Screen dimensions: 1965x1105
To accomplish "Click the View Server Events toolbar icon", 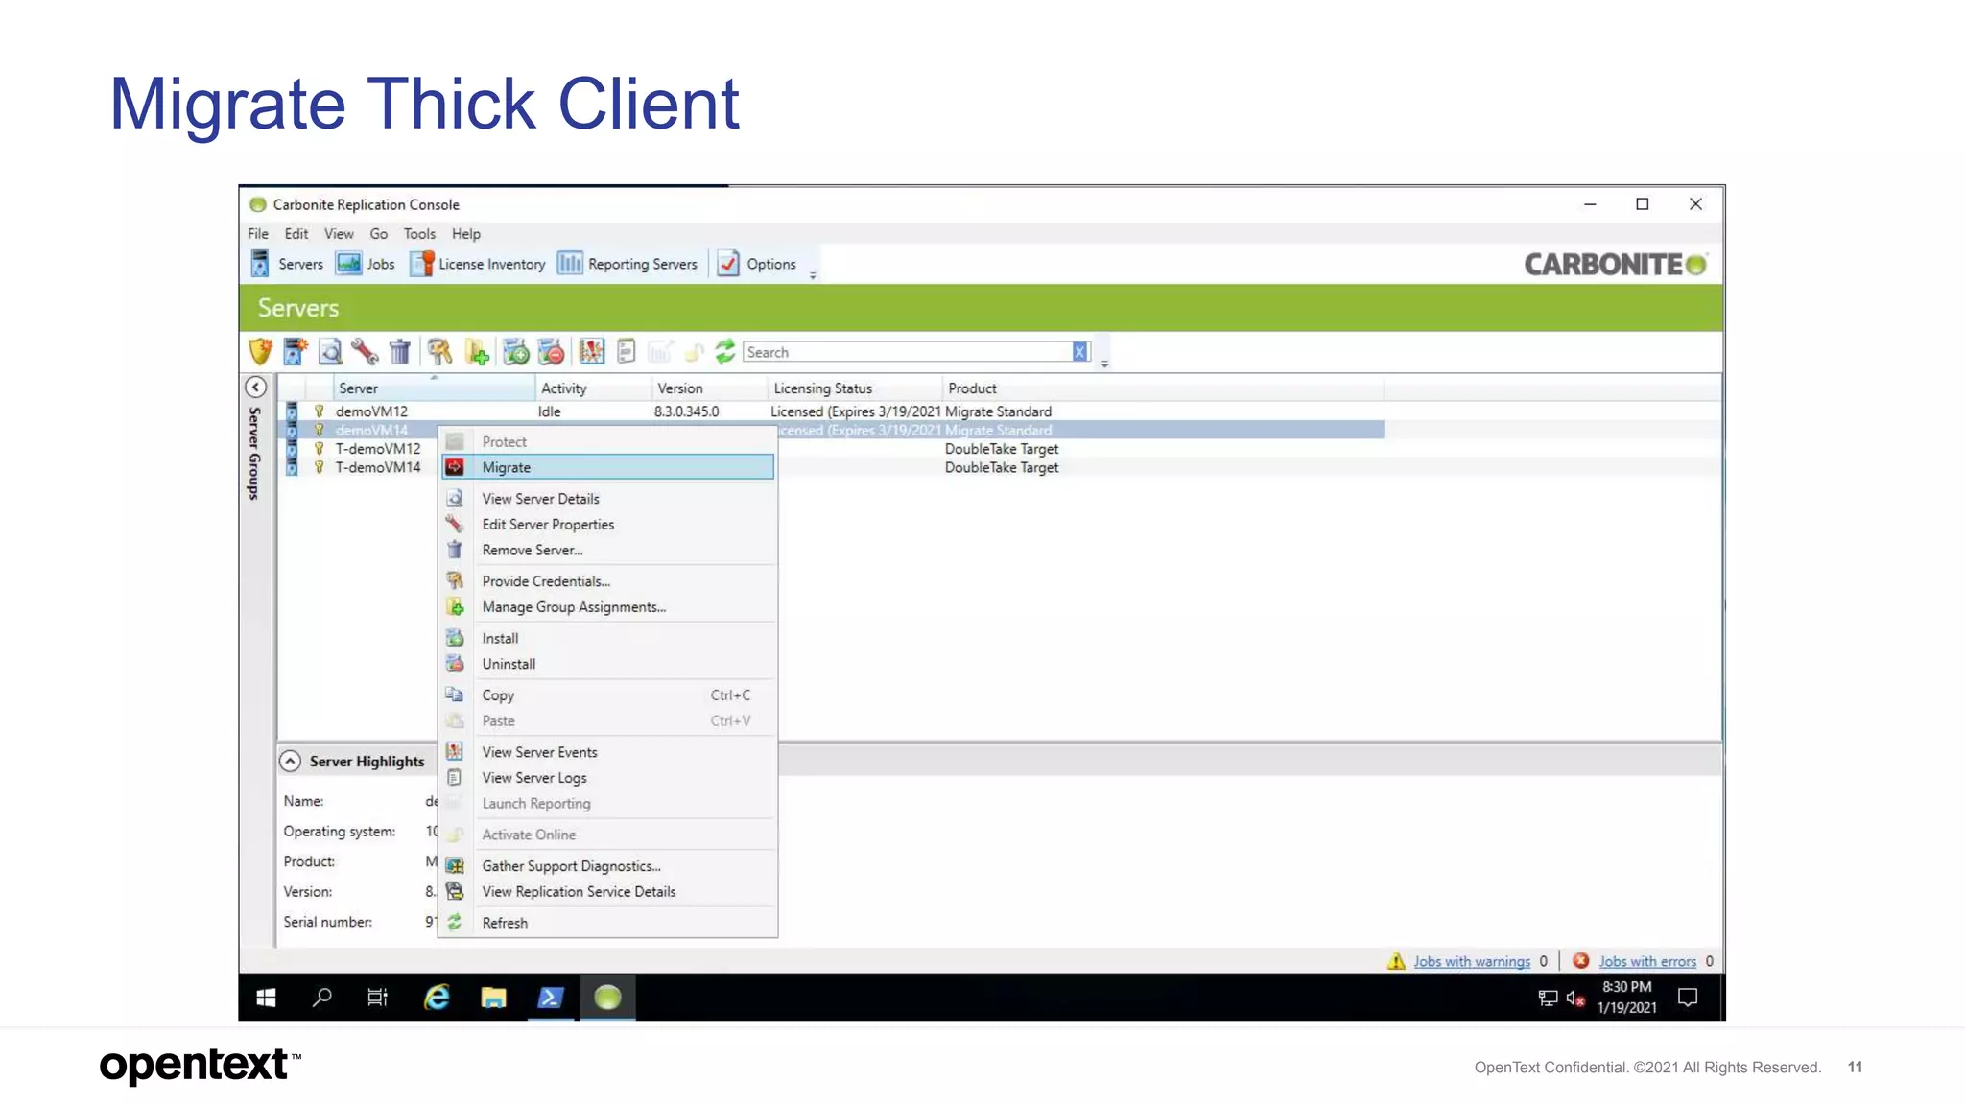I will [592, 352].
